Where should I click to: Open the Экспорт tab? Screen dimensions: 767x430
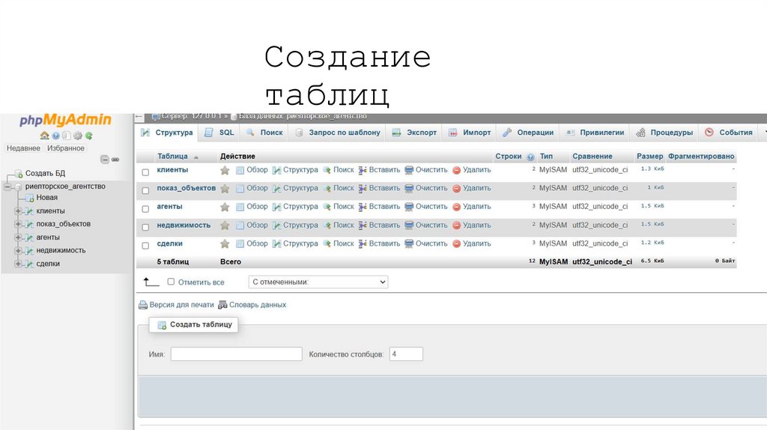tap(414, 133)
